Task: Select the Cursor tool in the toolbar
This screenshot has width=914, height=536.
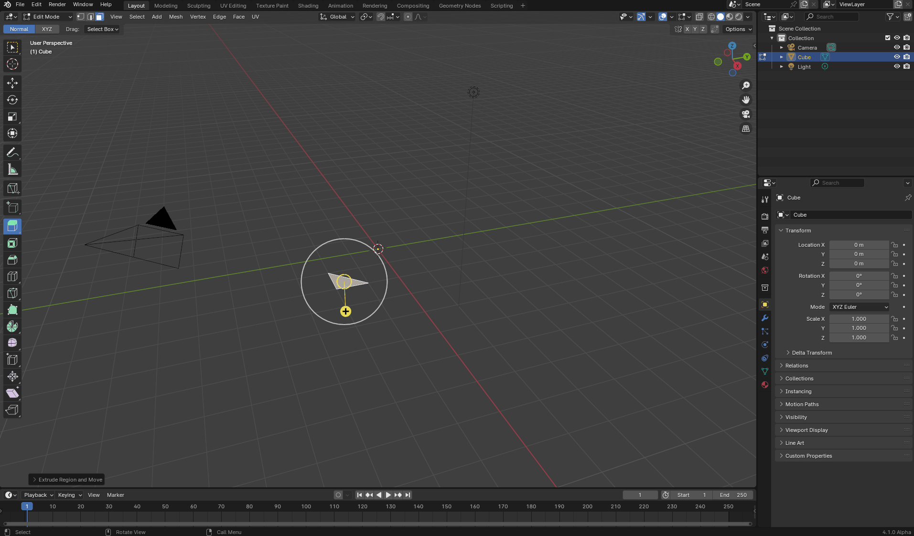Action: [12, 64]
